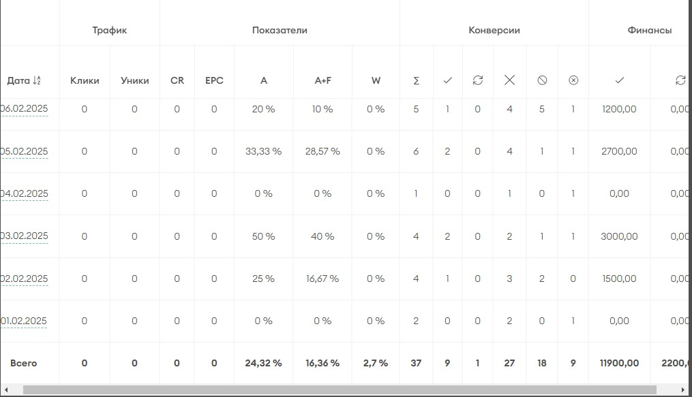Click the refresh arrows icon under Конверсии
Screen dimensions: 692x397
click(477, 80)
